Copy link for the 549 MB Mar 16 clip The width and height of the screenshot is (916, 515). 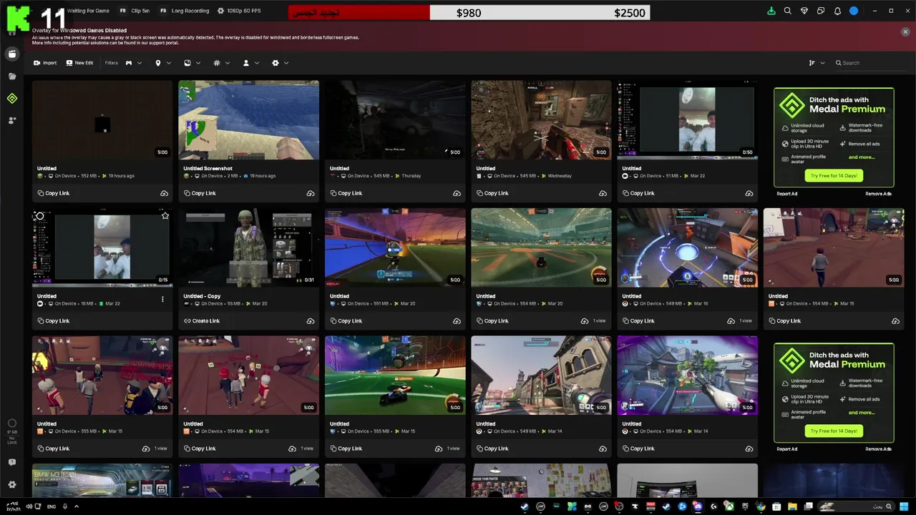638,321
